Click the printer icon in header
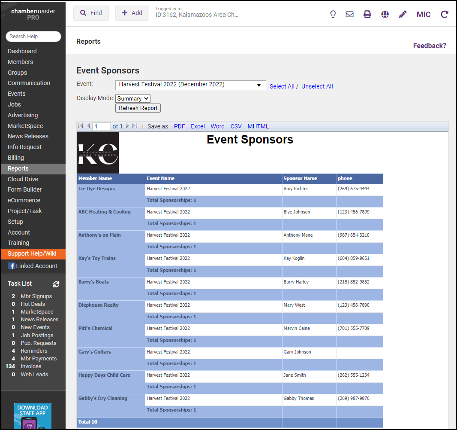Image resolution: width=457 pixels, height=430 pixels. point(367,14)
